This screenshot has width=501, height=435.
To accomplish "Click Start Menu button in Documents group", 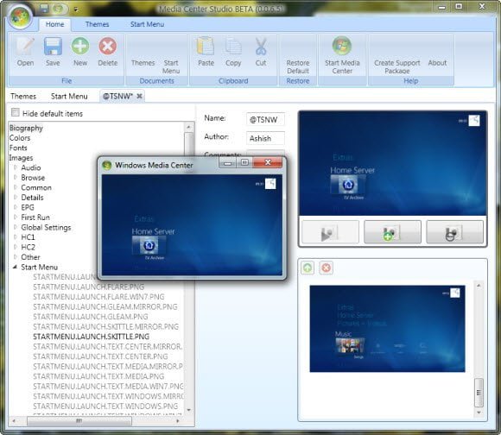I will click(171, 66).
